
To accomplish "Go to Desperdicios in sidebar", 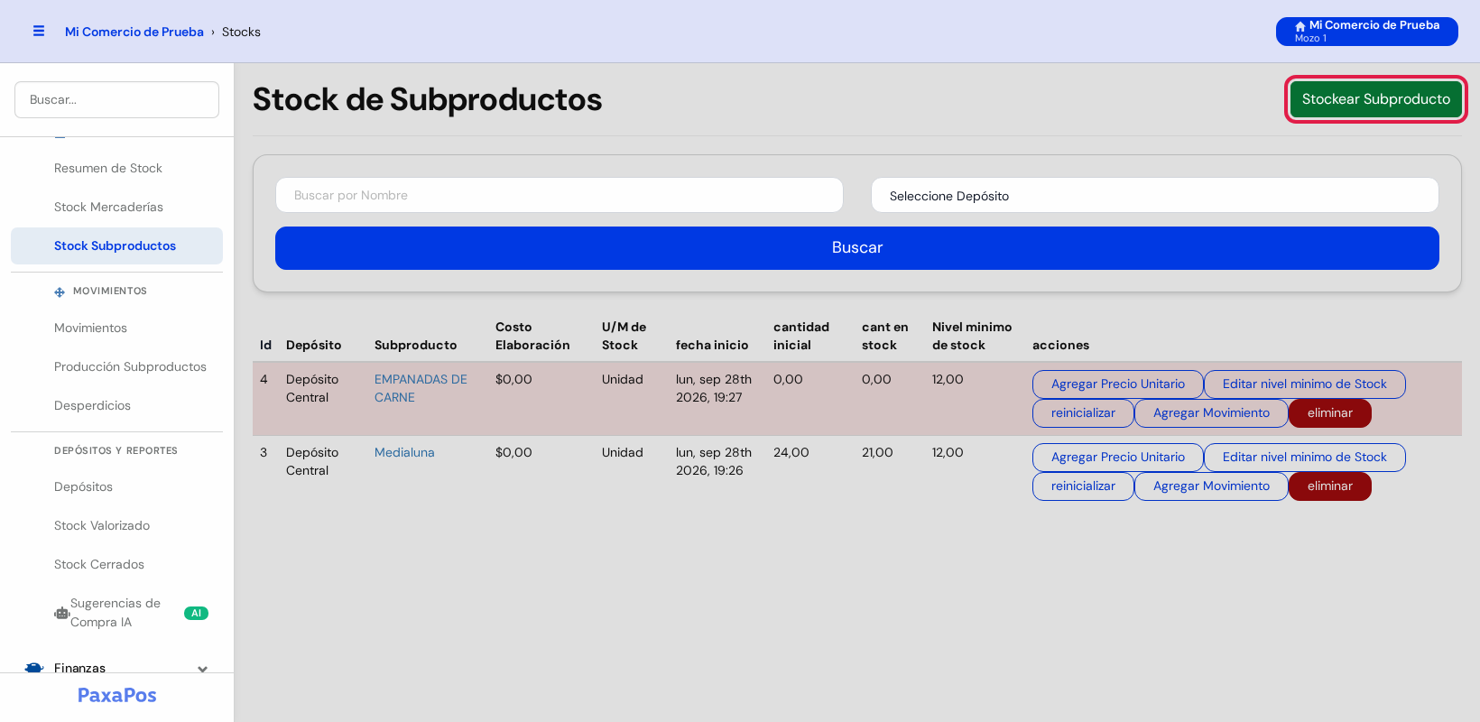I will 92,405.
